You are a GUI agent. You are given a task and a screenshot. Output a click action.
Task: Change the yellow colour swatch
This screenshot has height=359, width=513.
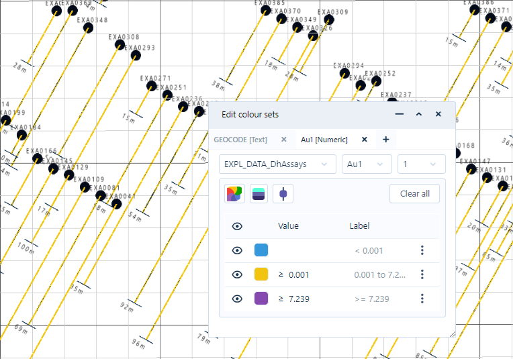pyautogui.click(x=261, y=274)
